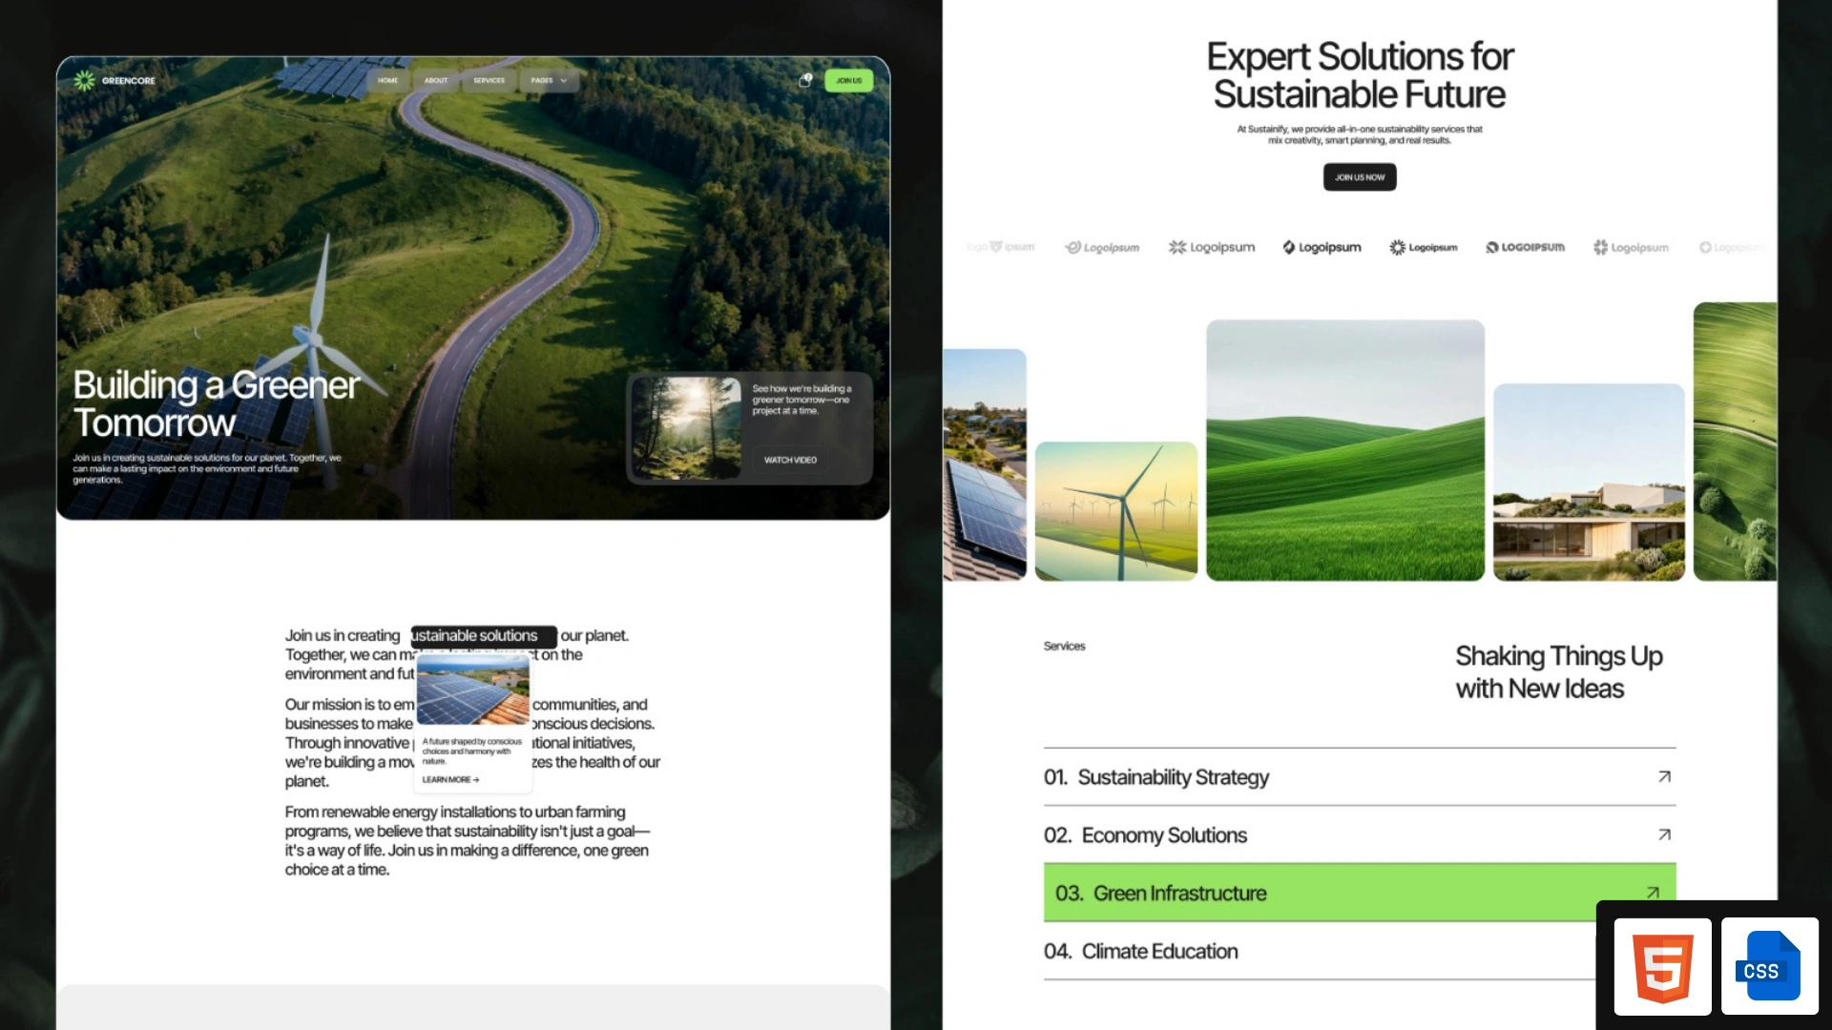Open 01. Sustainability Strategy service
This screenshot has height=1030, width=1832.
[x=1360, y=777]
